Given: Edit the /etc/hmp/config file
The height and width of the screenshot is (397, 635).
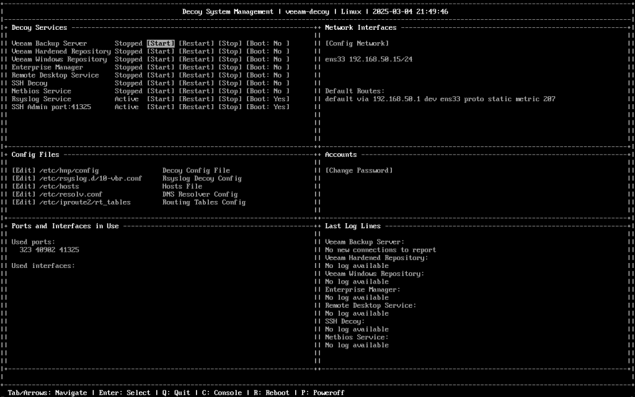Looking at the screenshot, I should [x=24, y=171].
